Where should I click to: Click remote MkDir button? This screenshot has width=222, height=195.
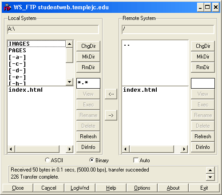(x=203, y=57)
